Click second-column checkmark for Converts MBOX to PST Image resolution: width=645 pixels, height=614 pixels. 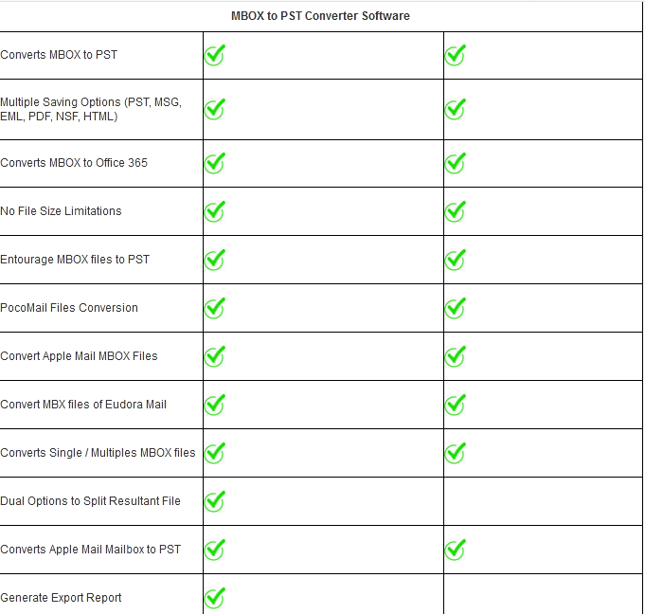455,55
